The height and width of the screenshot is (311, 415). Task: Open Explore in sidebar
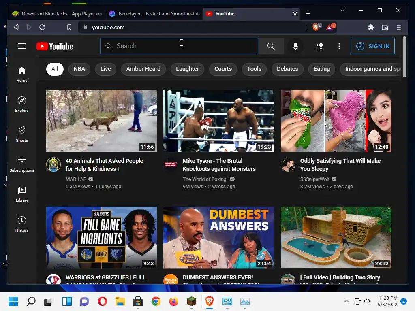[x=22, y=104]
